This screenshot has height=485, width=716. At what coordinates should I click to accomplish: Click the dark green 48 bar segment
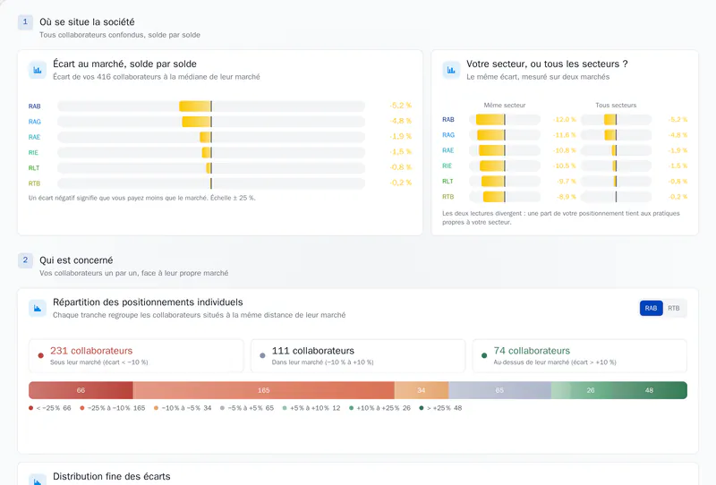pos(650,390)
